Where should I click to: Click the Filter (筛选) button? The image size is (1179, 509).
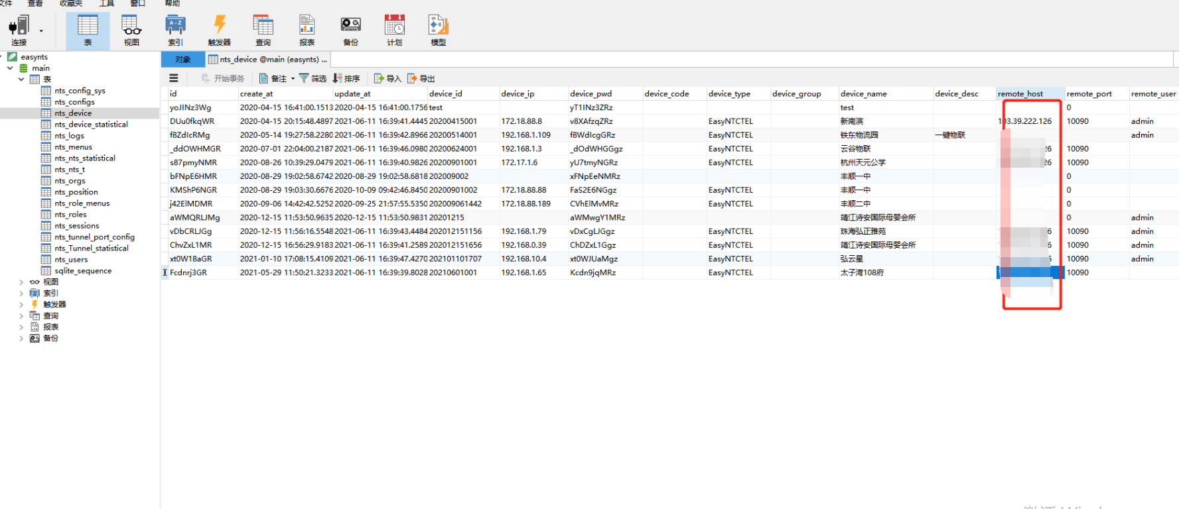click(x=312, y=78)
